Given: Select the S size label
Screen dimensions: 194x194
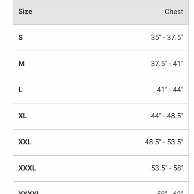Looking at the screenshot, I should pos(21,38).
